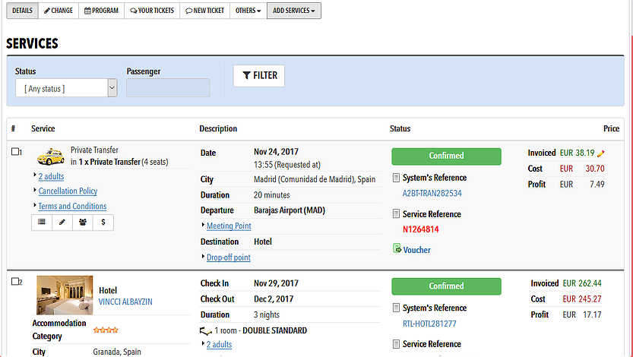This screenshot has width=633, height=357.
Task: Expand Terms and Conditions
Action: click(x=72, y=206)
